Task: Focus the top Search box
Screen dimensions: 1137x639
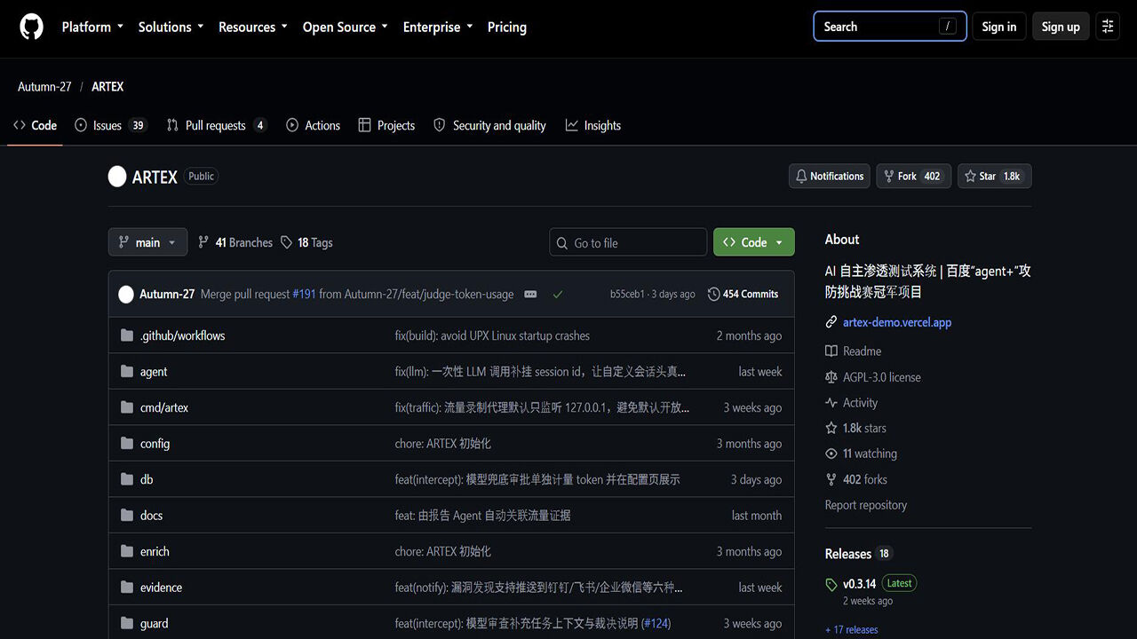Action: click(890, 27)
